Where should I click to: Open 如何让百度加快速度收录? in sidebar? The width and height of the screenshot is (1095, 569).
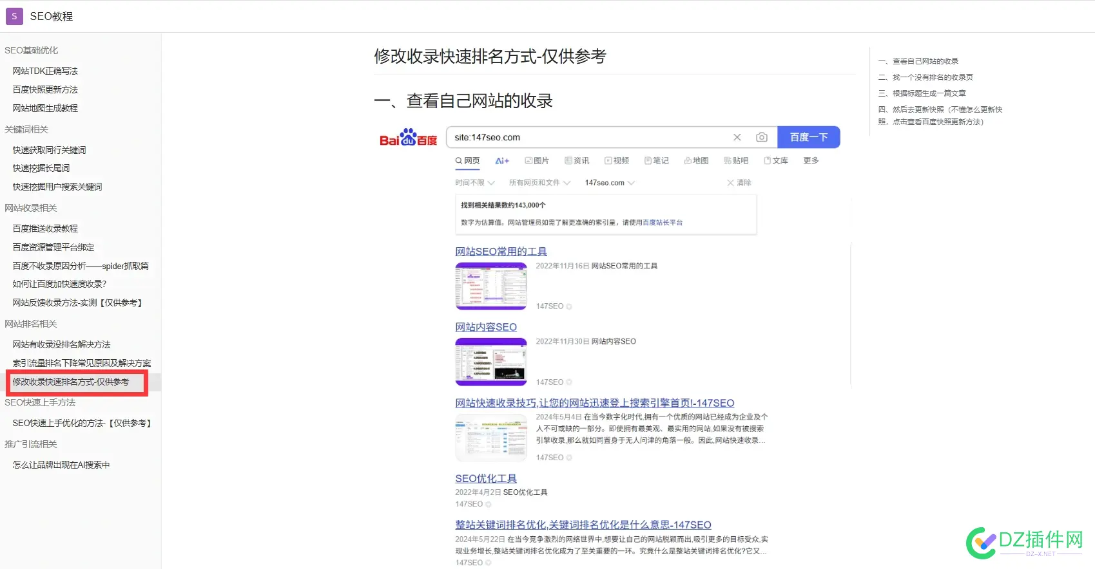[x=59, y=284]
